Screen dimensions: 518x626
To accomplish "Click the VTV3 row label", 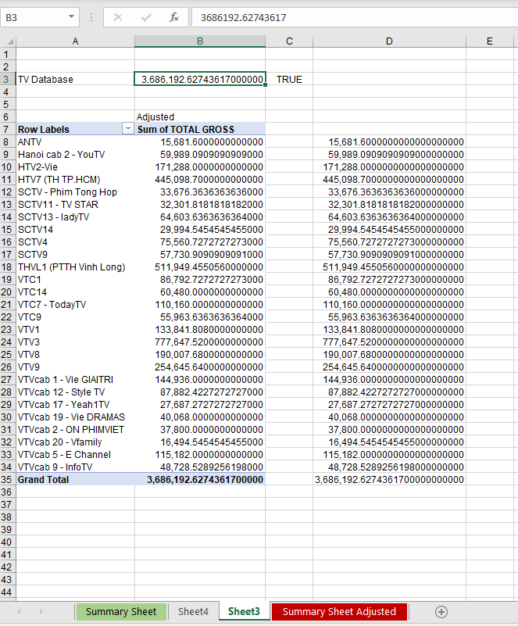I will [x=75, y=342].
